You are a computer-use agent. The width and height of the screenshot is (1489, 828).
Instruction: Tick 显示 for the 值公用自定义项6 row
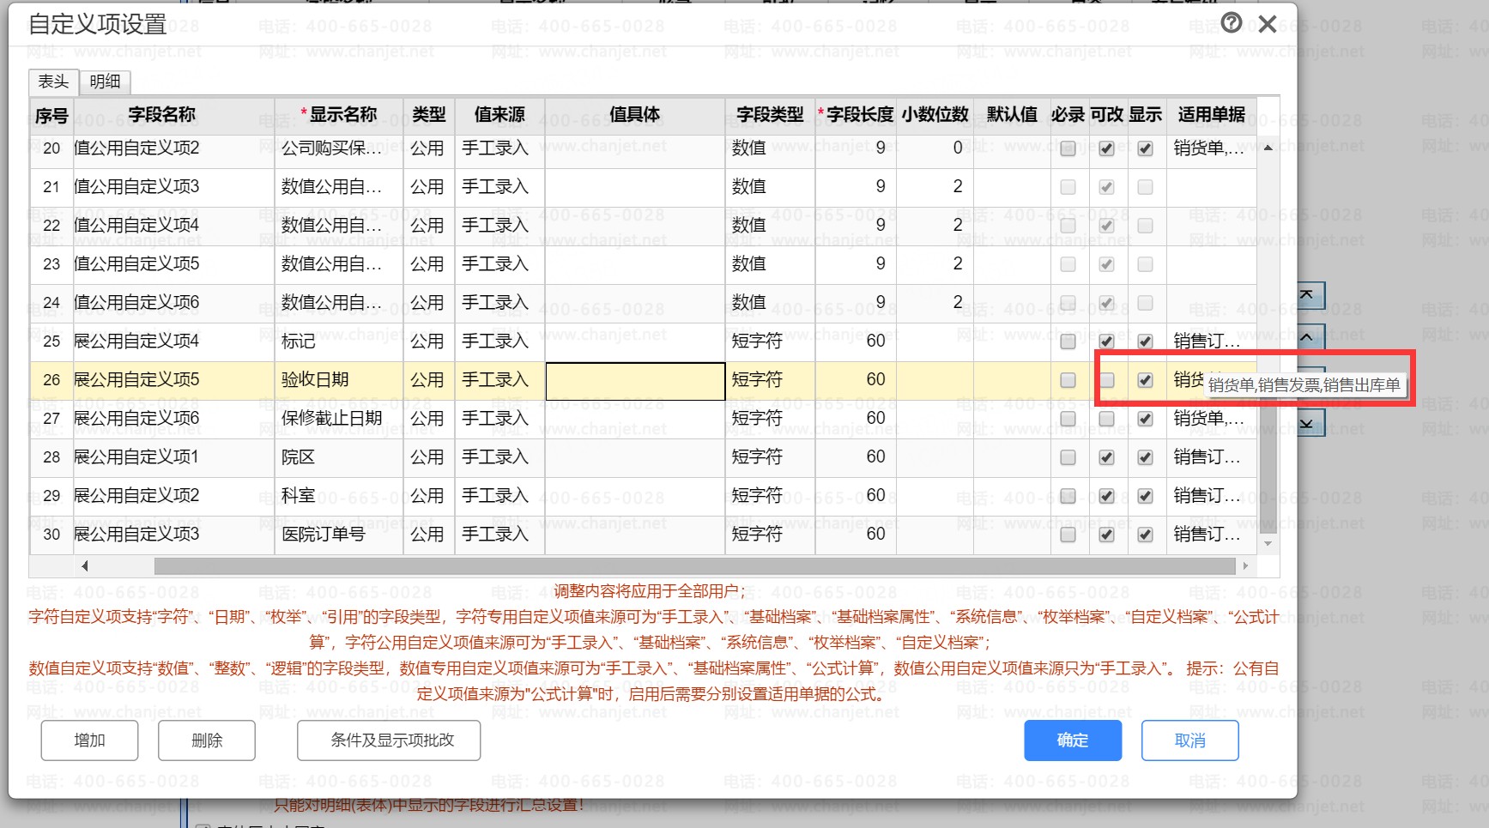tap(1145, 303)
